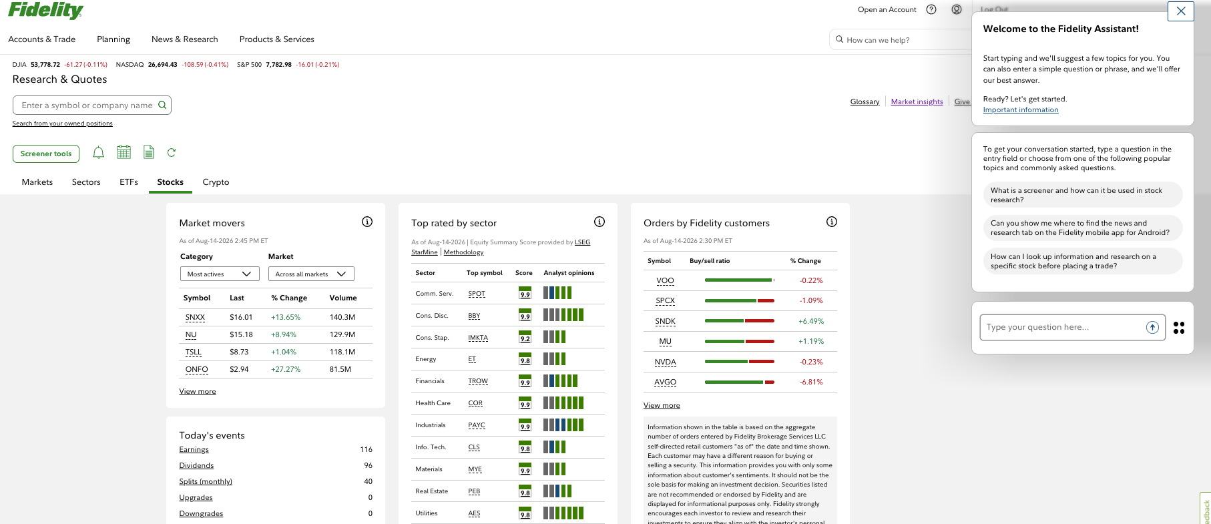Open the ONFO symbol link
Viewport: 1211px width, 524px height.
[197, 369]
